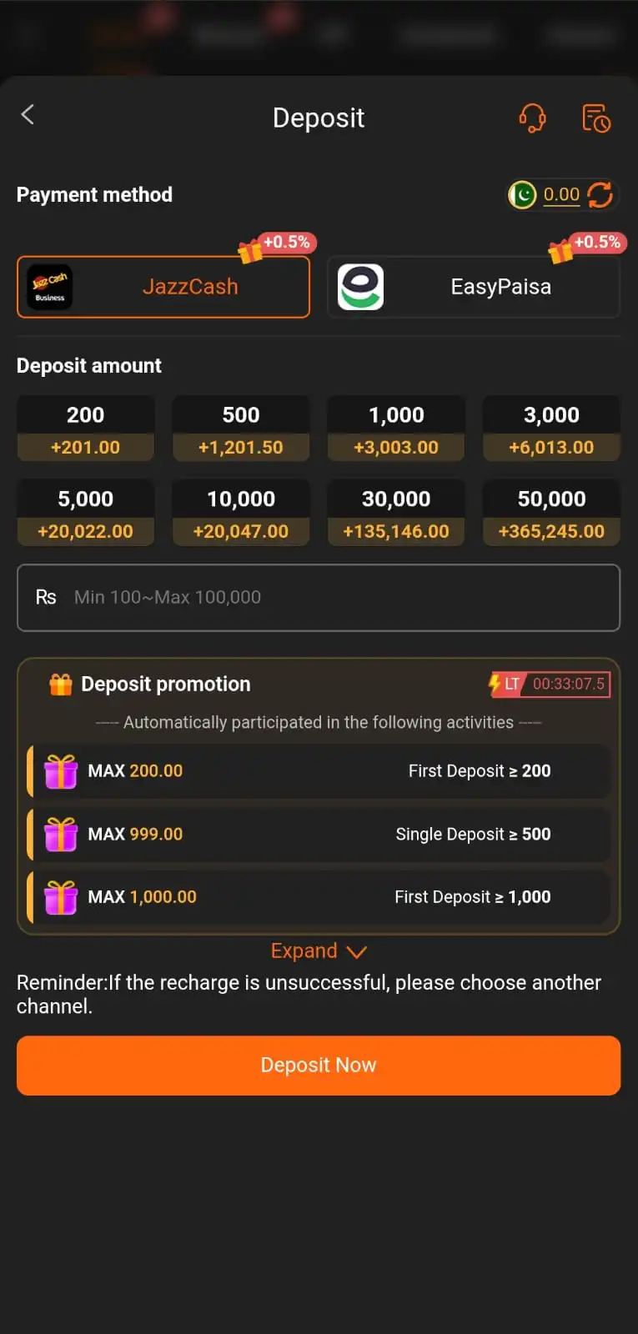Screen dimensions: 638x1334
Task: Open the MAX 999.00 single deposit promotion
Action: coord(318,834)
